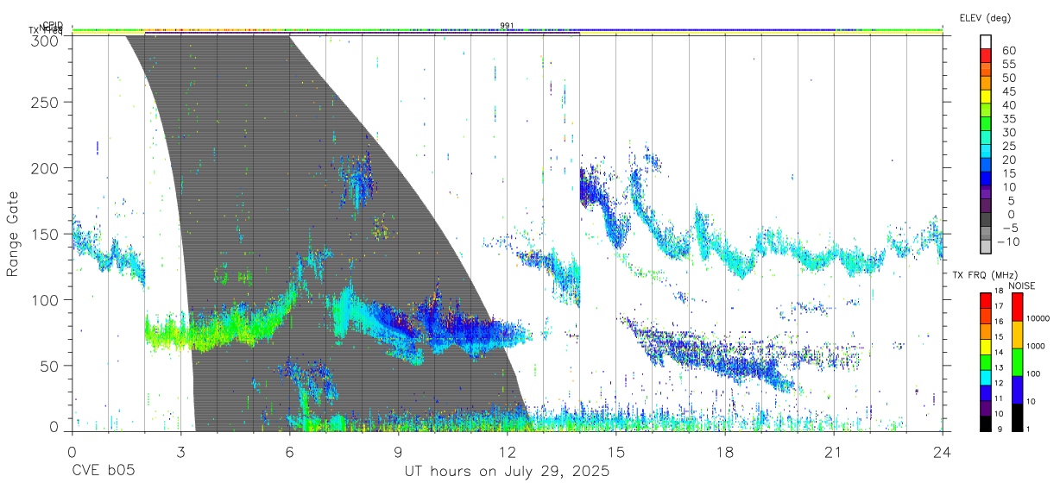Click the 'UT hours on July 29, 2025' label

click(507, 472)
